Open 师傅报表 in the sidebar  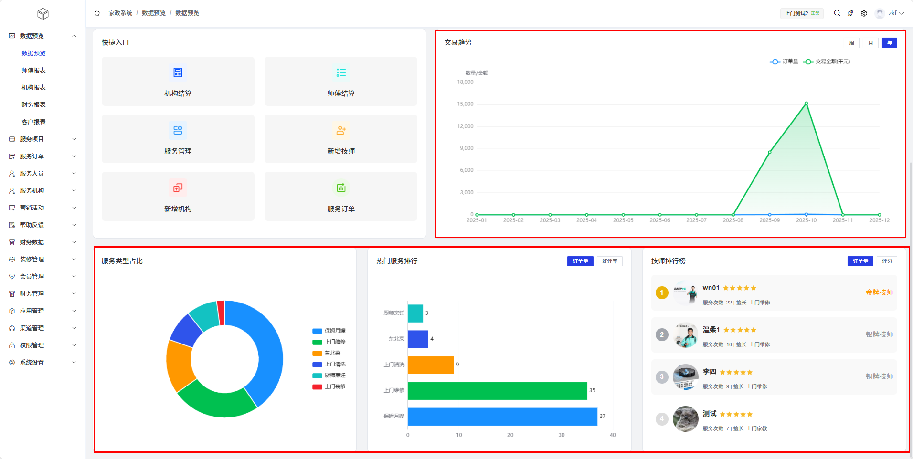(x=33, y=70)
